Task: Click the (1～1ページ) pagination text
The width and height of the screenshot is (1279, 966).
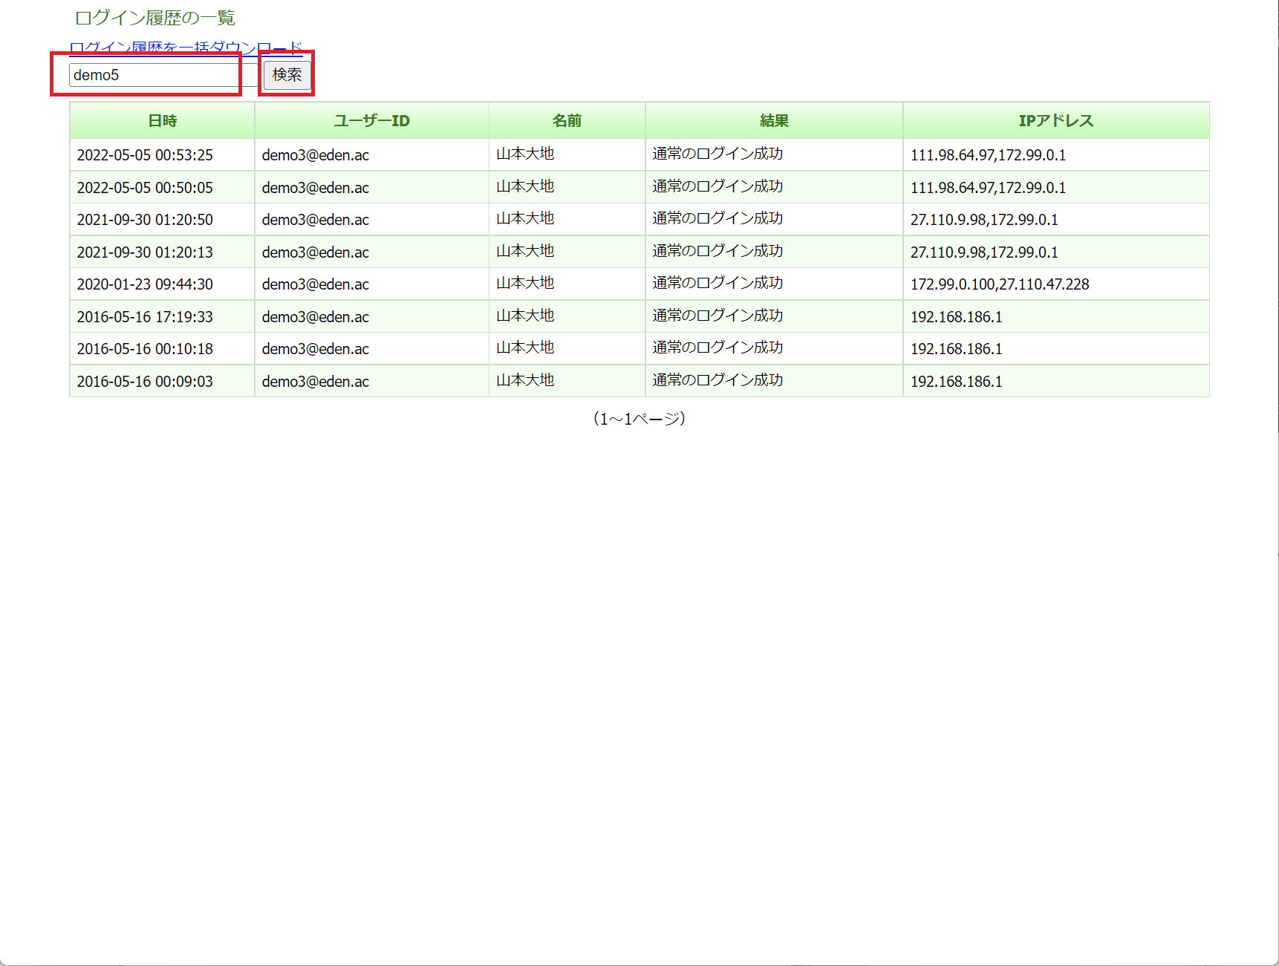Action: [x=639, y=419]
